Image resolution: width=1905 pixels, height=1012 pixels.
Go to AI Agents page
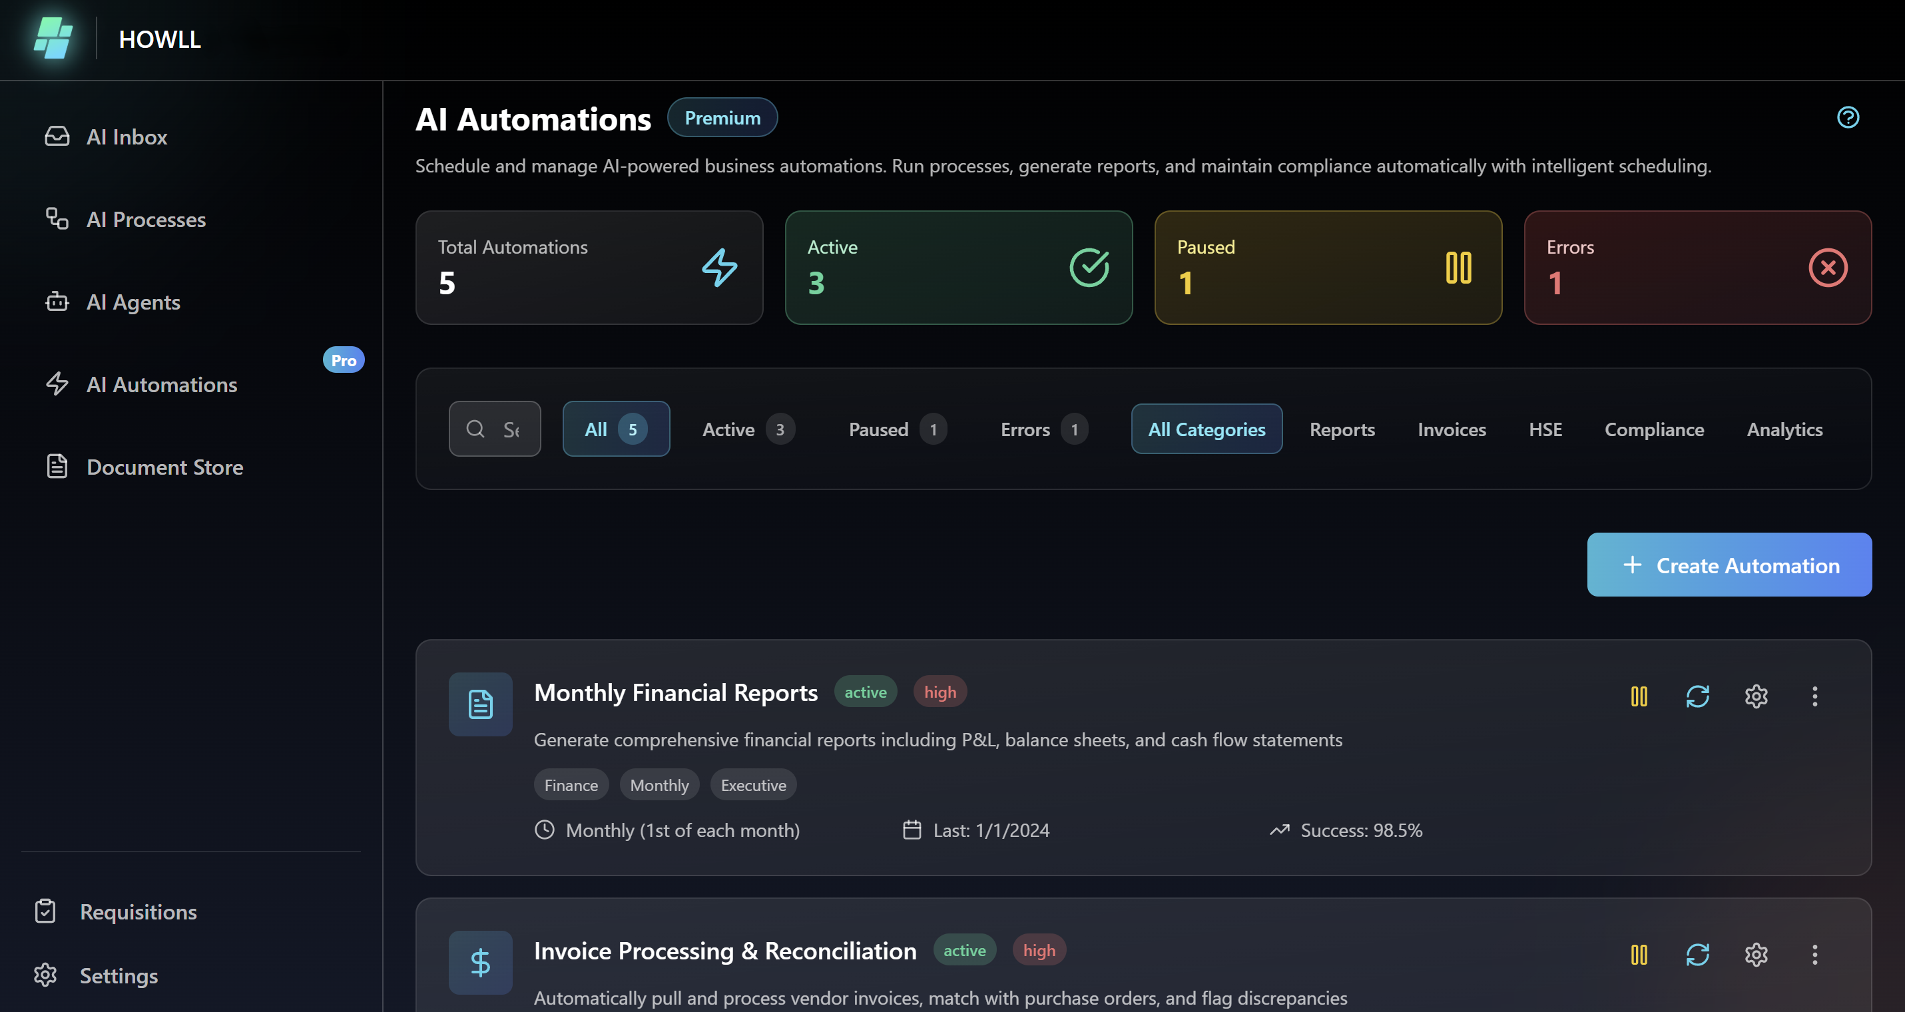click(133, 302)
